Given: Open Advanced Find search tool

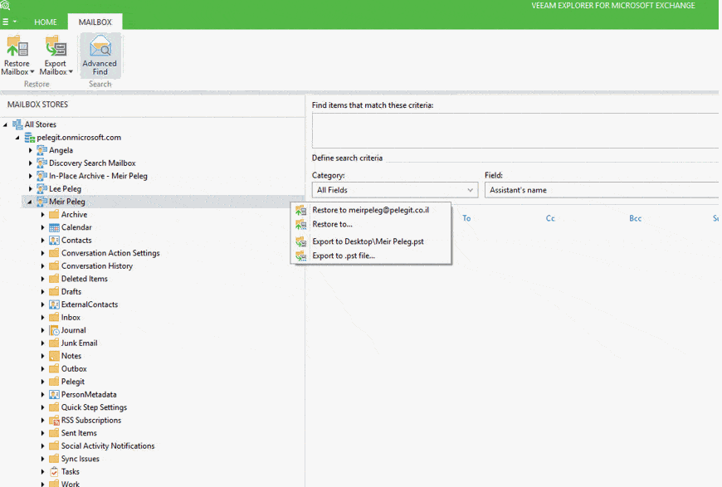Looking at the screenshot, I should click(x=100, y=56).
